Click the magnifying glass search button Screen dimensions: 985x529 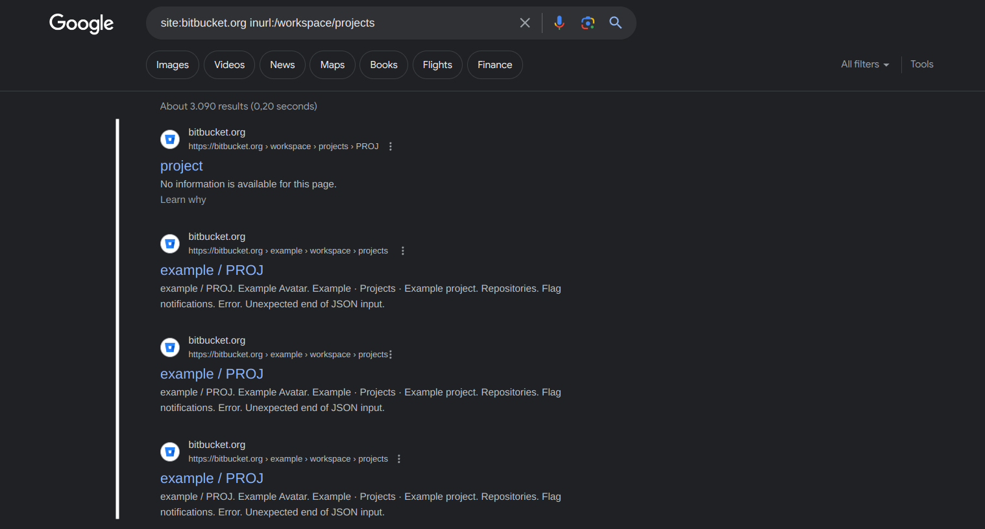coord(616,23)
